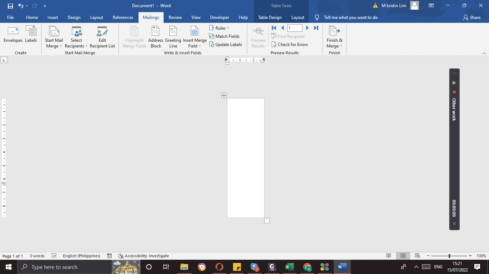
Task: Click Check for Errors
Action: pyautogui.click(x=290, y=45)
